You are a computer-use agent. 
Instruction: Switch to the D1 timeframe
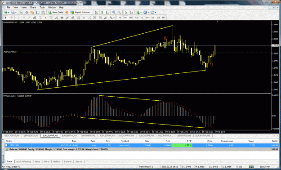153,18
